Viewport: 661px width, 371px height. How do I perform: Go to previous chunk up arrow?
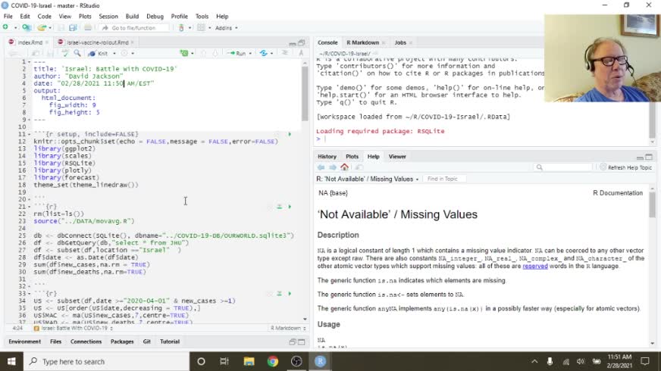[204, 54]
